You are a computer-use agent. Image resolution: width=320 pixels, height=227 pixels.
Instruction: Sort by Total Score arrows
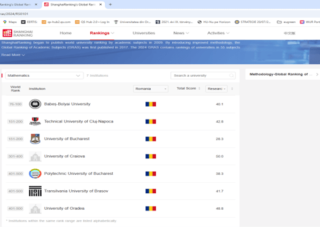(199, 88)
